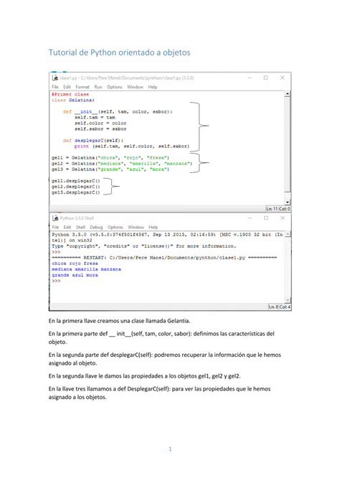Click 'gel3.desplegarC()' call line
The width and height of the screenshot is (340, 481).
[76, 192]
